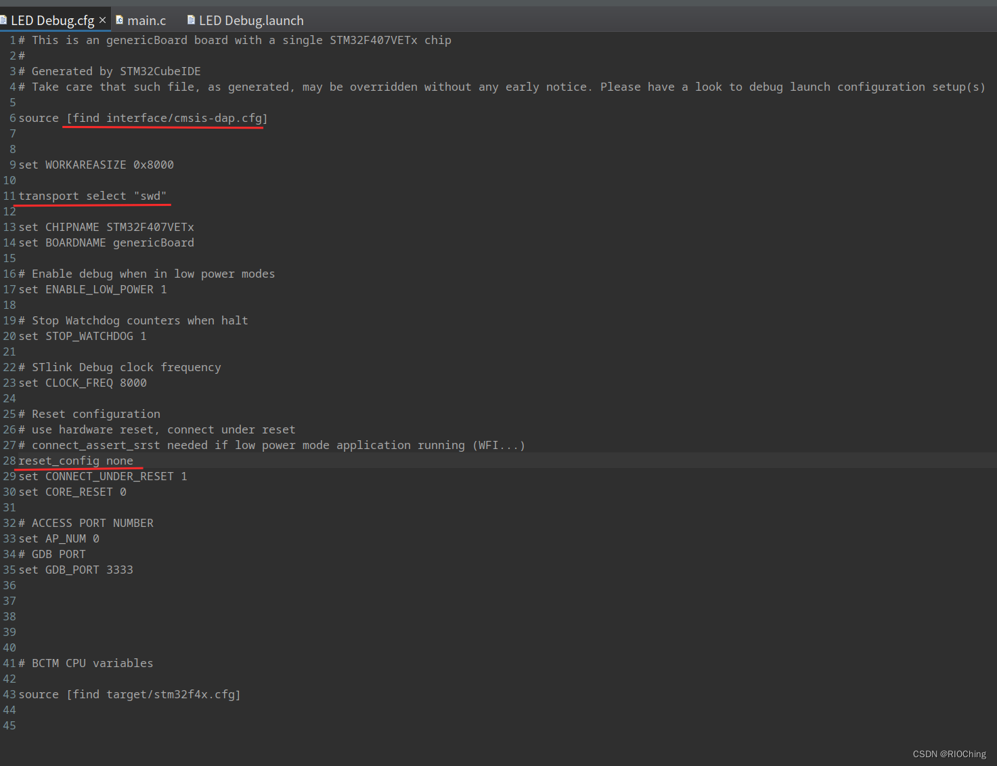Click the set CHIPNAME STM32F407VETx line
This screenshot has width=997, height=766.
point(106,227)
